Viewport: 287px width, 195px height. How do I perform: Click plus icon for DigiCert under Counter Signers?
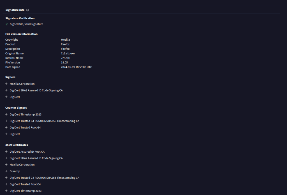[x=6, y=134]
